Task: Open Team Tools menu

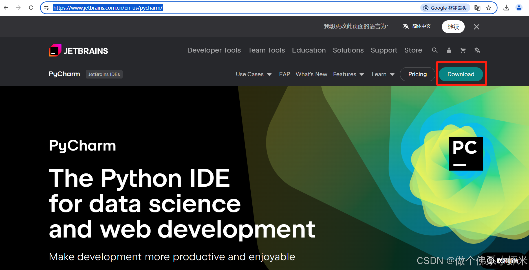Action: tap(266, 50)
